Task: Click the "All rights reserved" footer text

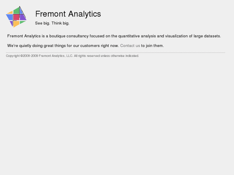Action: pos(87,56)
